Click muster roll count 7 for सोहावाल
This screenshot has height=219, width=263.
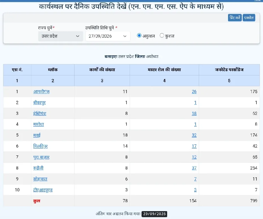click(195, 179)
